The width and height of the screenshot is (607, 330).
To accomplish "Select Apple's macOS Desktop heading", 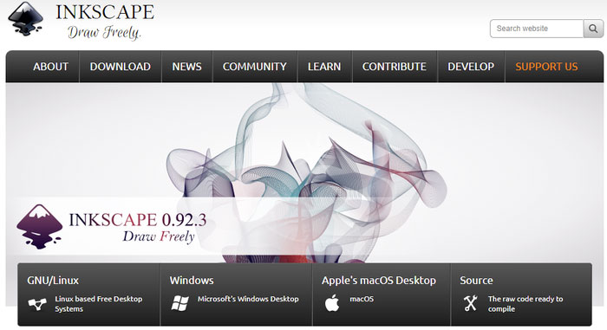I will point(379,281).
